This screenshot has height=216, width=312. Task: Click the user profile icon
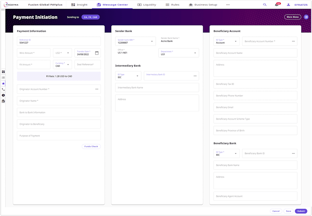(288, 5)
